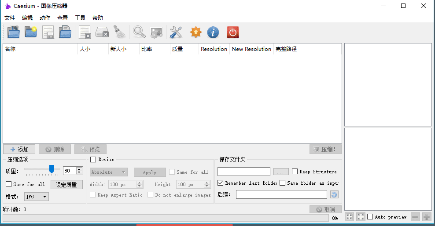The height and width of the screenshot is (226, 435).
Task: Click the 取消 button
Action: click(325, 209)
